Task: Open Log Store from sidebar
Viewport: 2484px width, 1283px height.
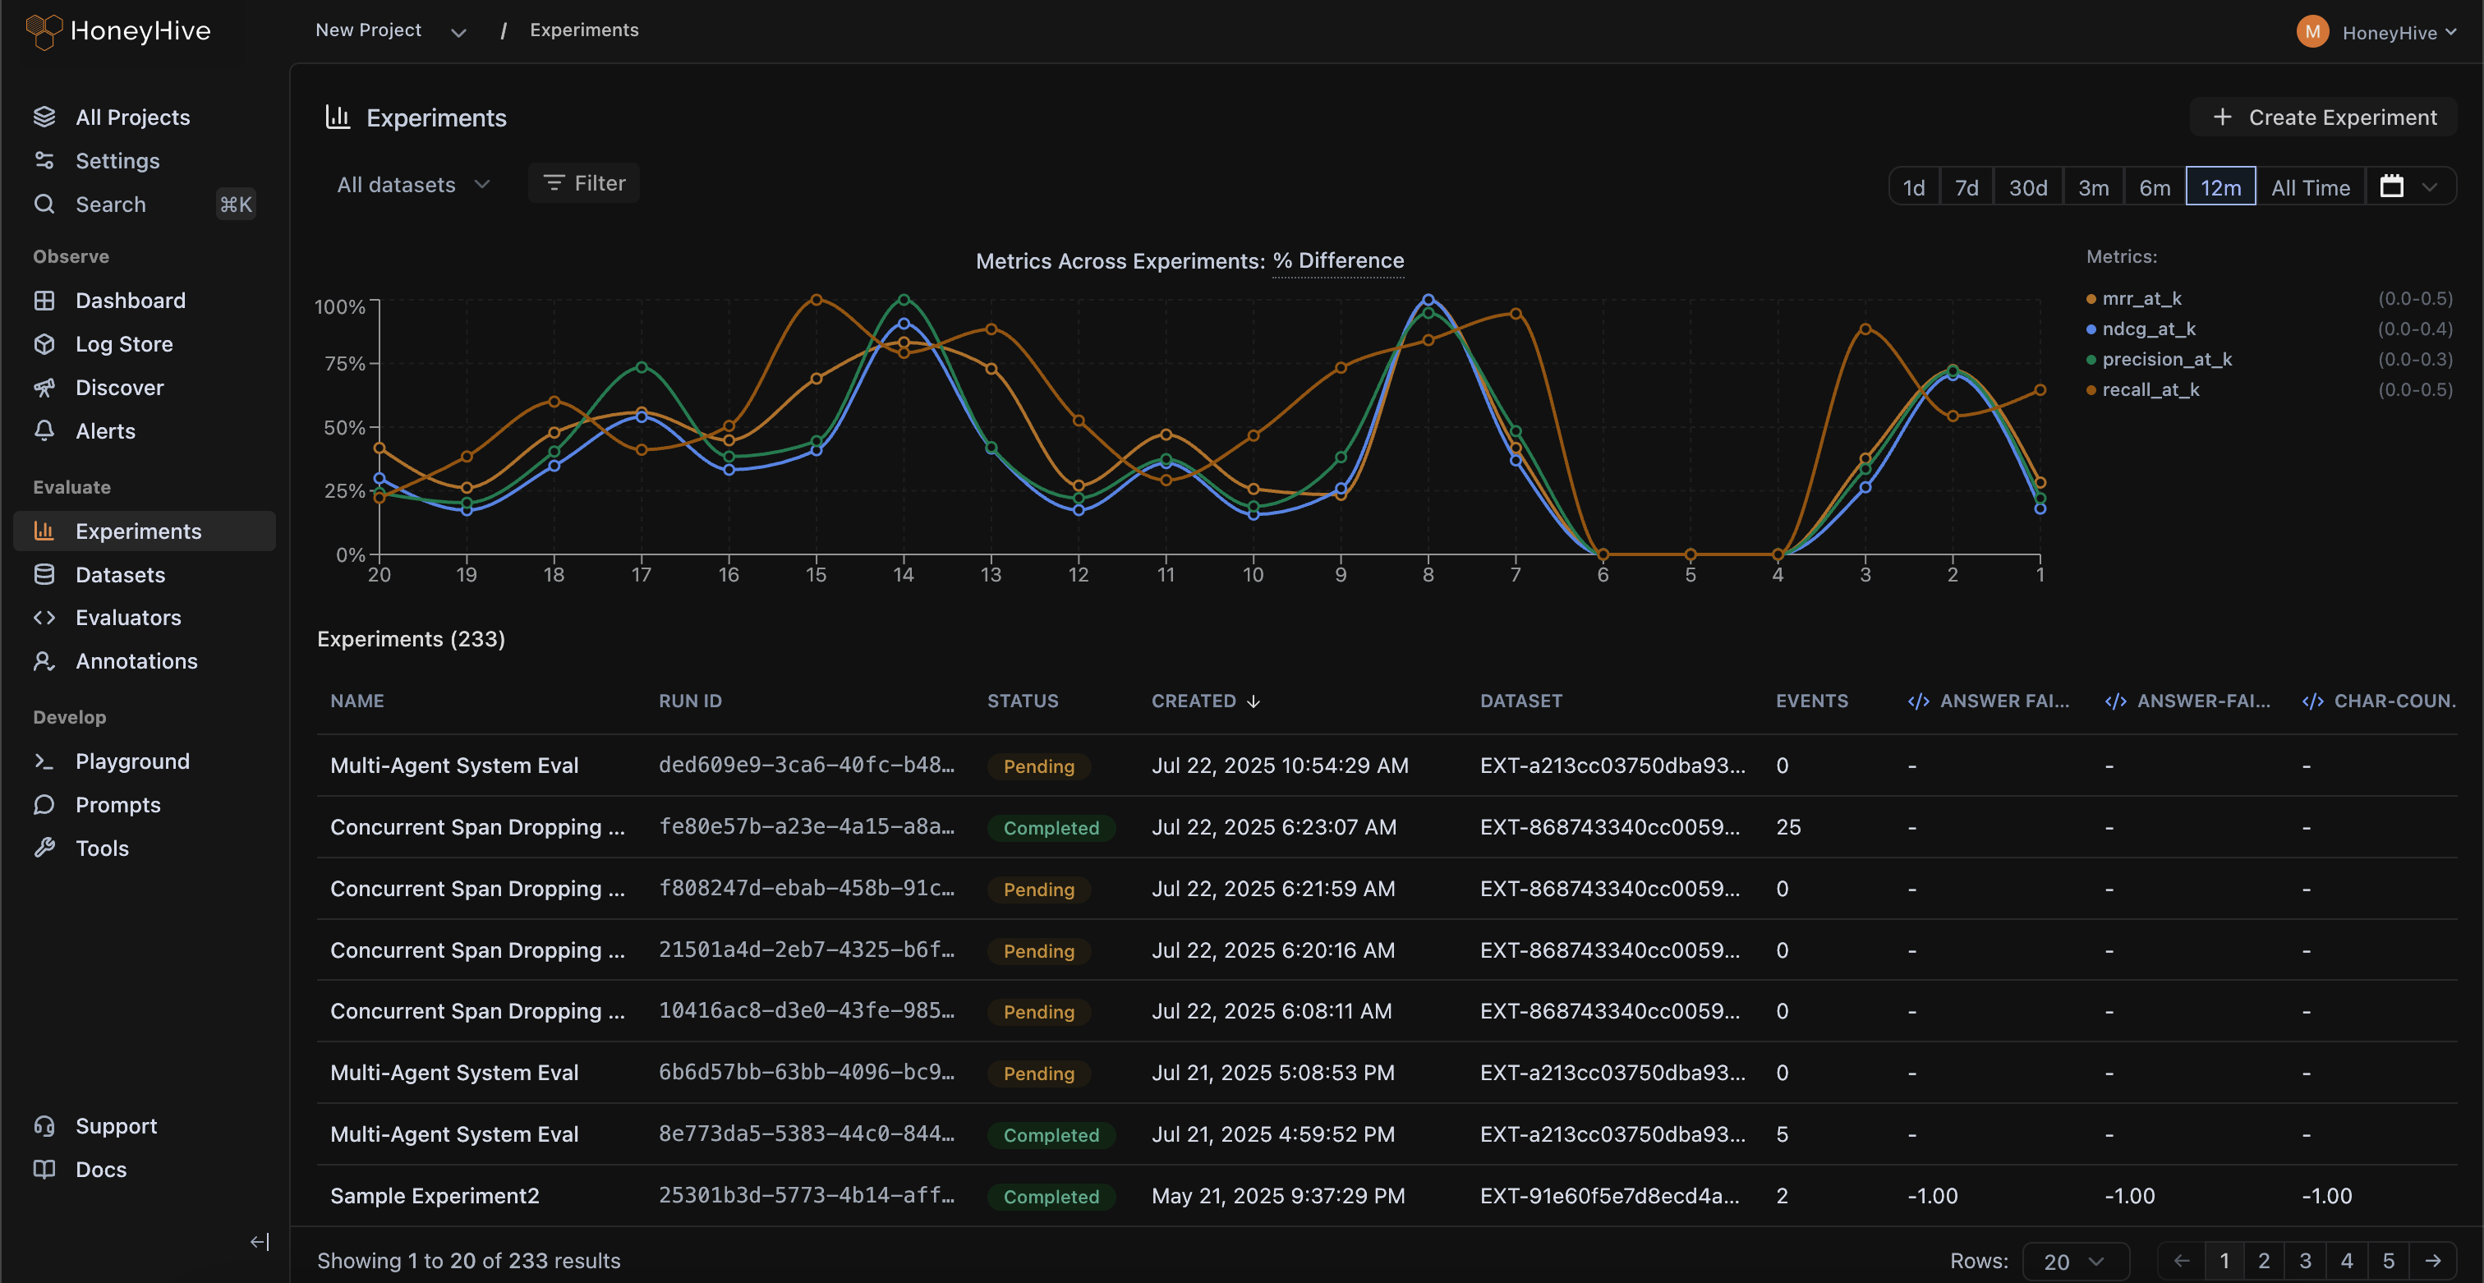Action: 123,344
